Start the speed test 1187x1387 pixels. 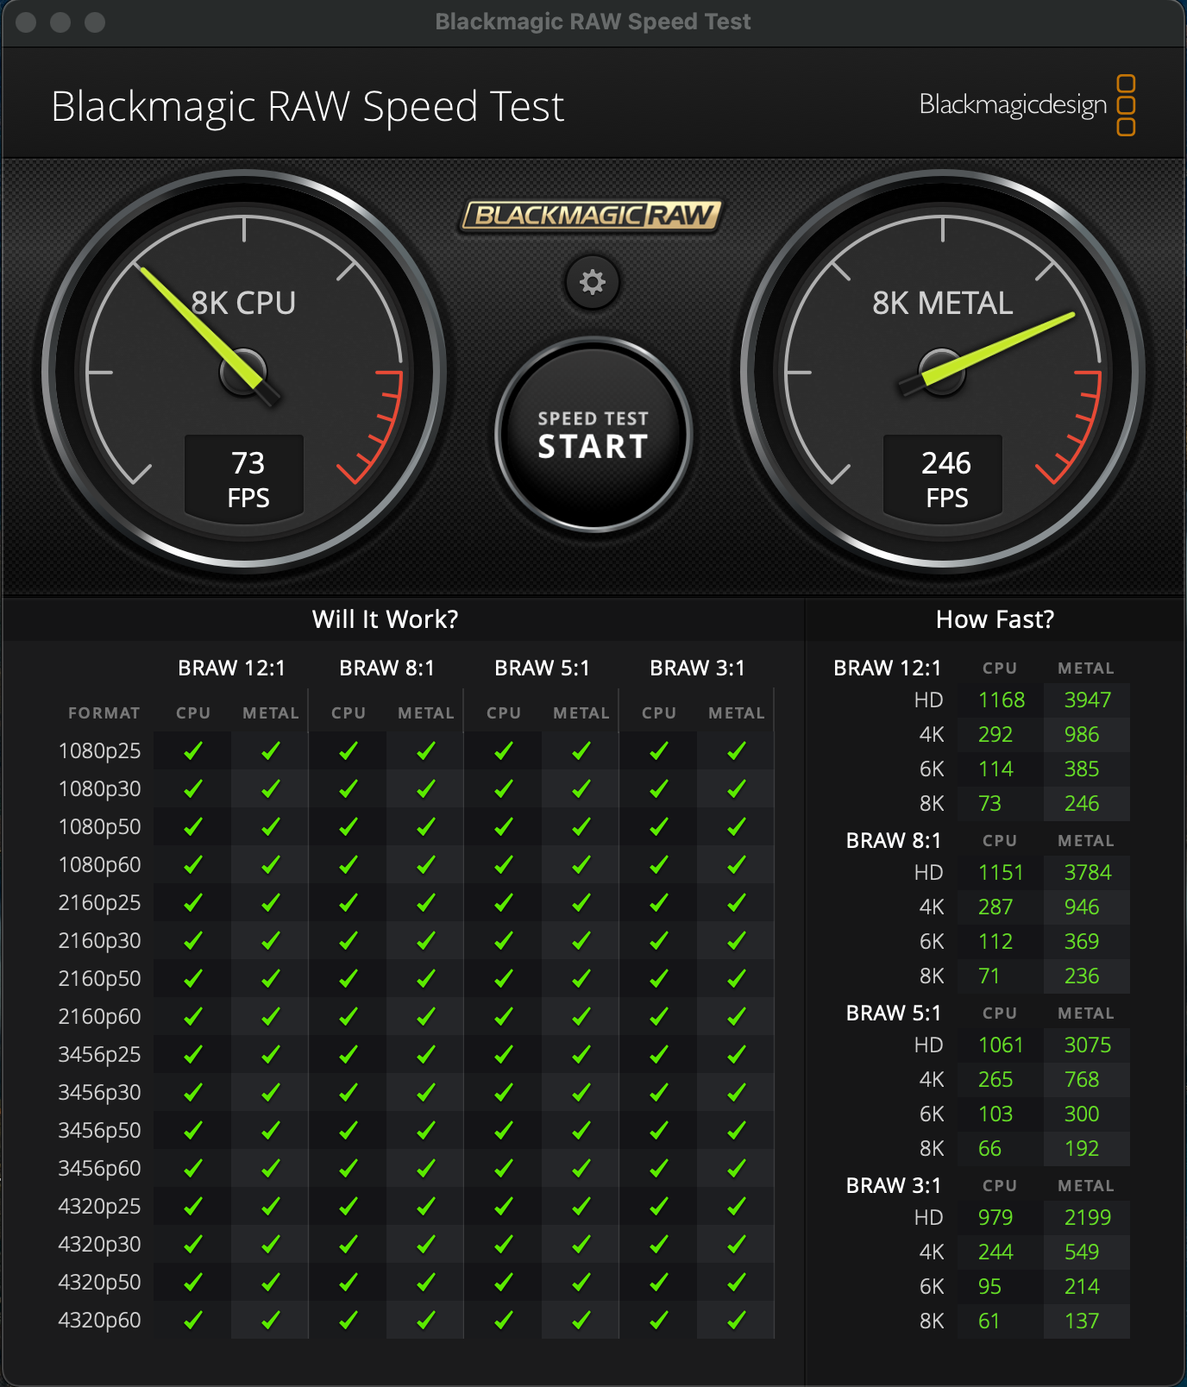click(593, 434)
